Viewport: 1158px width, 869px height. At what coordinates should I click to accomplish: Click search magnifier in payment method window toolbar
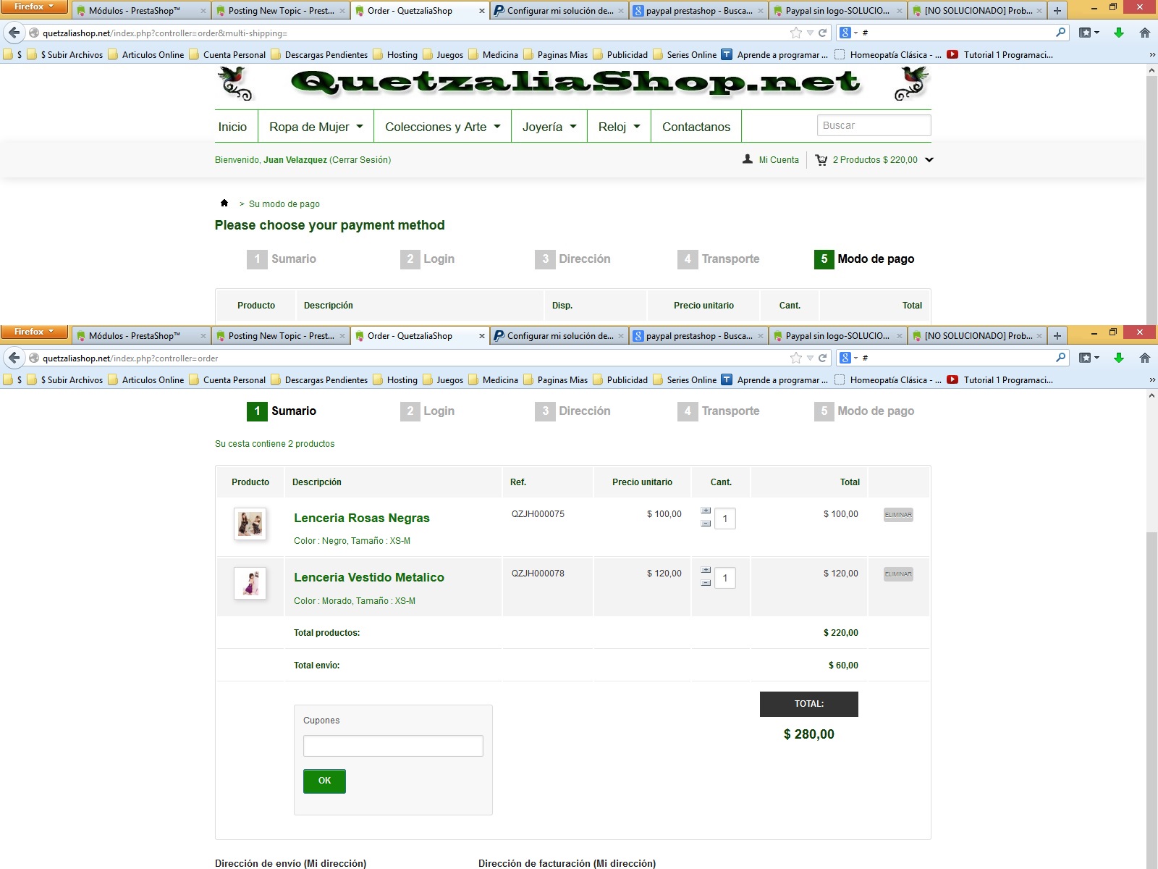point(1060,33)
